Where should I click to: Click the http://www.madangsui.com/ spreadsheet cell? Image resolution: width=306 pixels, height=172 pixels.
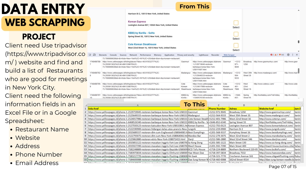[276, 115]
